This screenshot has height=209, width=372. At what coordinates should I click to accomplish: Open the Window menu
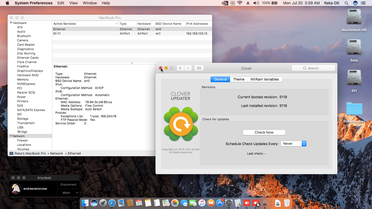coord(90,3)
